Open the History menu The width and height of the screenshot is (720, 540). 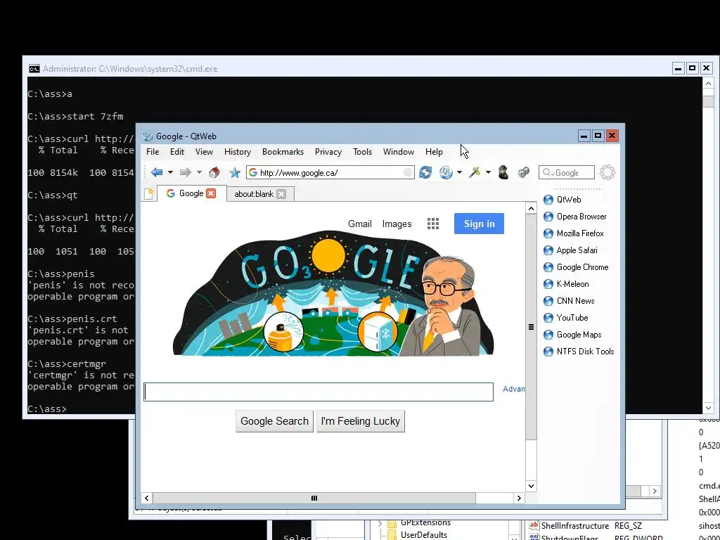point(238,152)
